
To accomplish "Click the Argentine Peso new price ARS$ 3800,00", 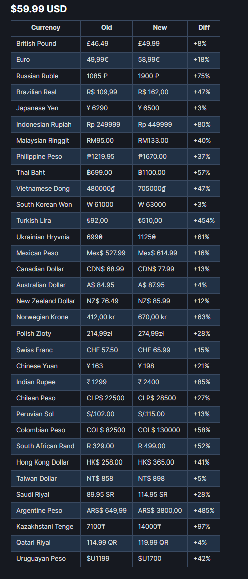I will 160,510.
